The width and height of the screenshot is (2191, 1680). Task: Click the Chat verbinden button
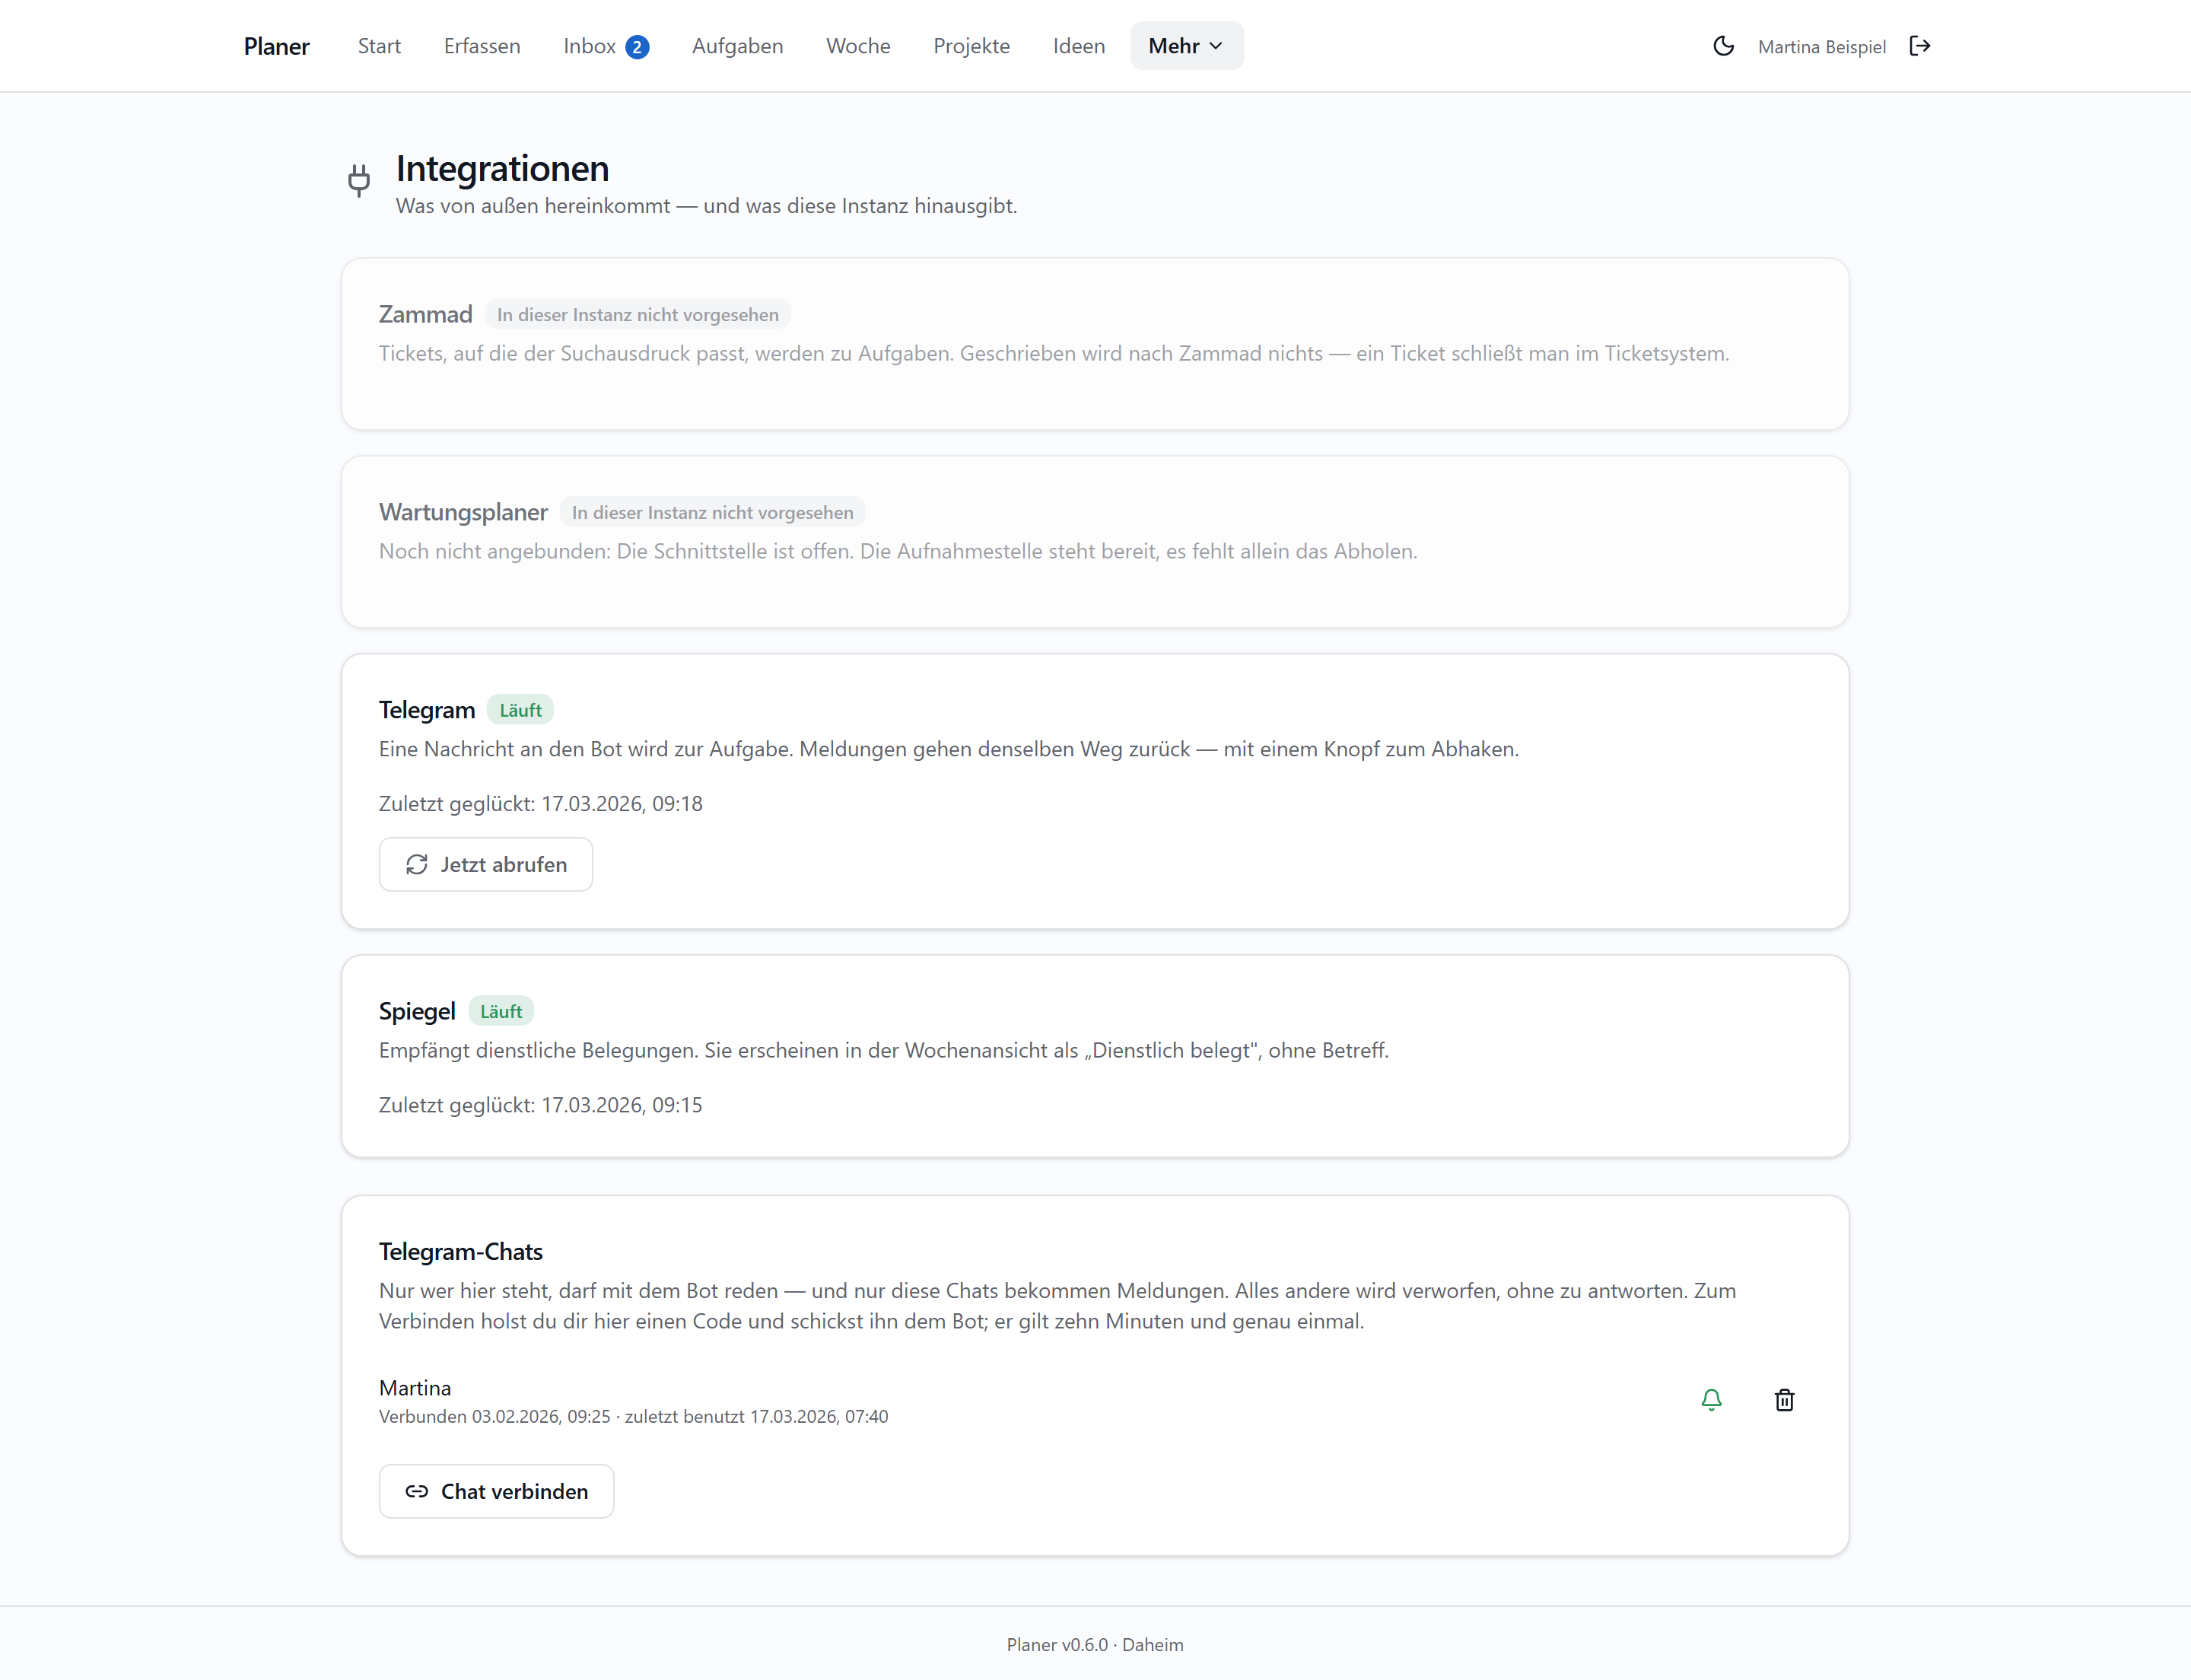[x=496, y=1491]
